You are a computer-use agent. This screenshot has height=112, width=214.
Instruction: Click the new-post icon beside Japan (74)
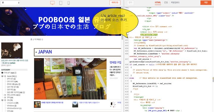(16, 76)
